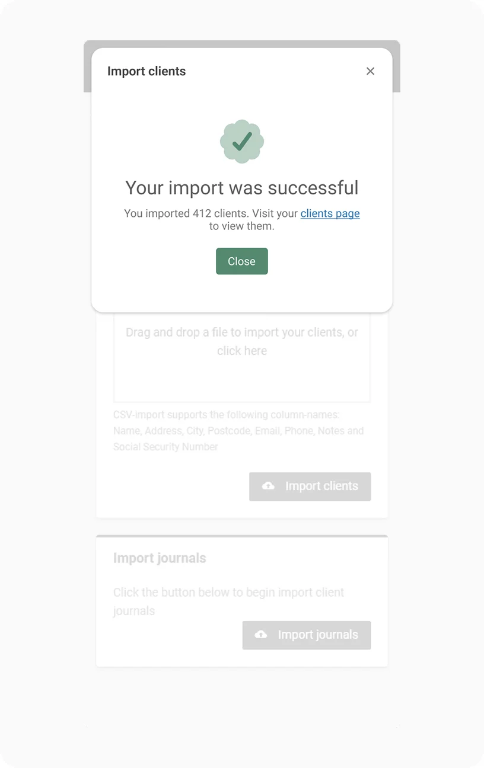This screenshot has width=484, height=768.
Task: Click the "Your import was successful" heading
Action: 242,188
